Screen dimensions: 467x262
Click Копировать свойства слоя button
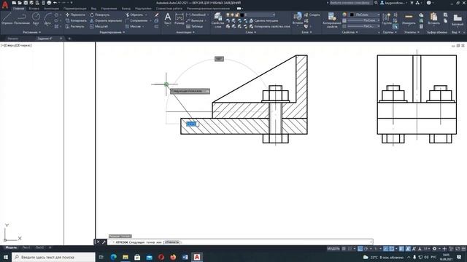pyautogui.click(x=269, y=26)
